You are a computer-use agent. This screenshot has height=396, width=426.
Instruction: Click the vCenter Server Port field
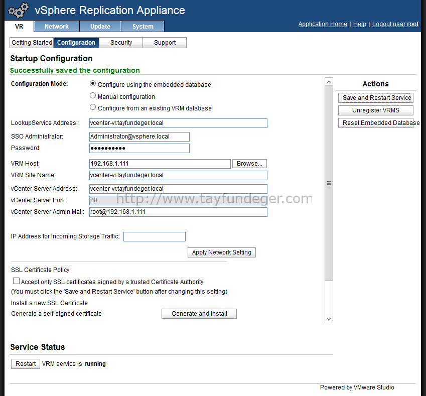[x=178, y=201]
